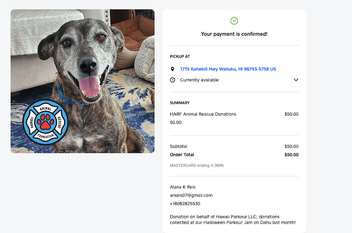Image resolution: width=352 pixels, height=233 pixels.
Task: Select the HARF Animal Rescue Donations item
Action: pyautogui.click(x=203, y=114)
